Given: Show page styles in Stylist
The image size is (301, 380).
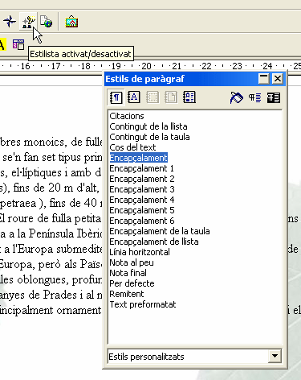Looking at the screenshot, I should pyautogui.click(x=171, y=97).
